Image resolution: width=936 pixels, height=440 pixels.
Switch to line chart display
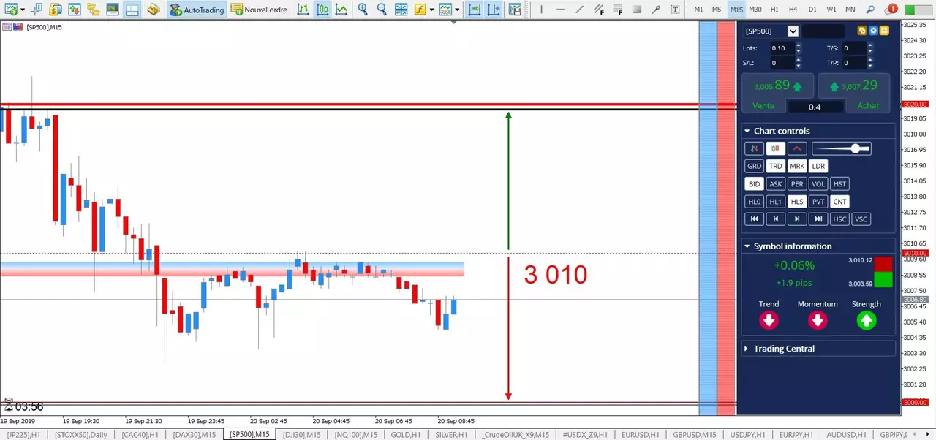341,10
